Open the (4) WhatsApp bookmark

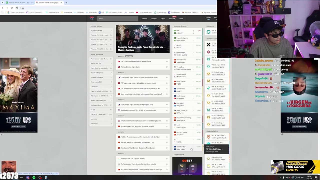click(160, 12)
